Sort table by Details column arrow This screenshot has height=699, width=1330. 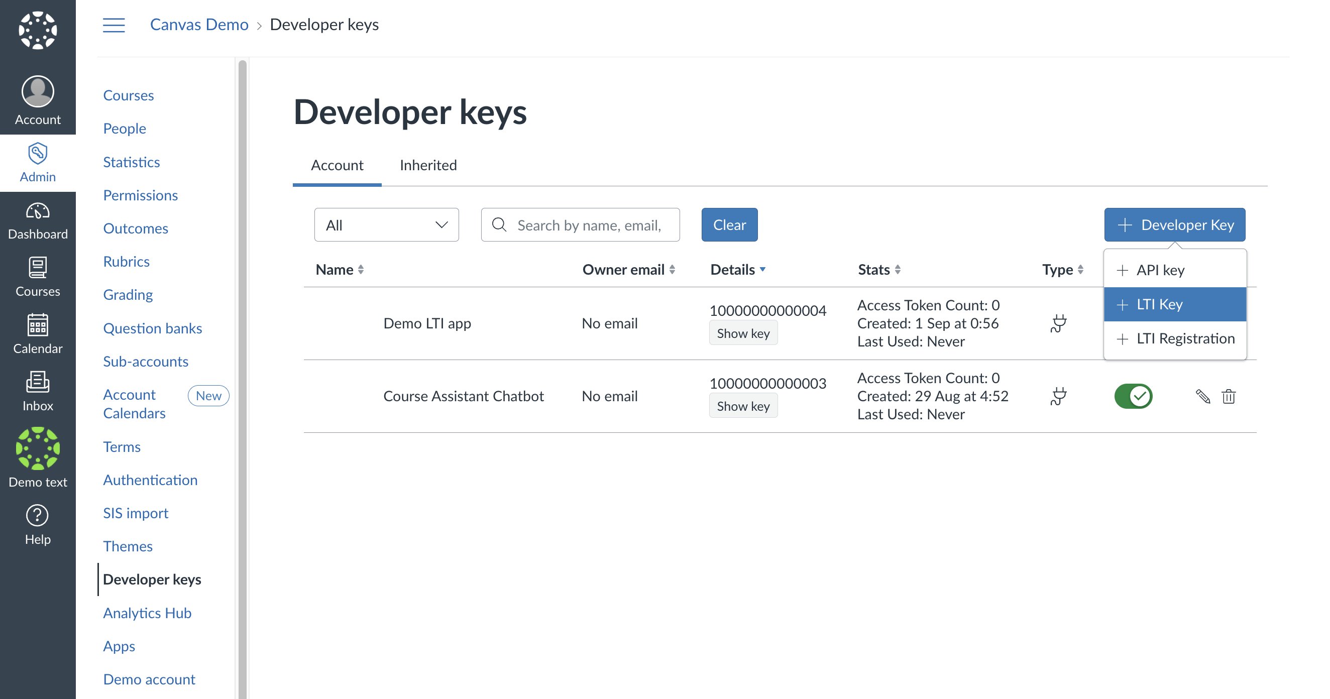762,270
